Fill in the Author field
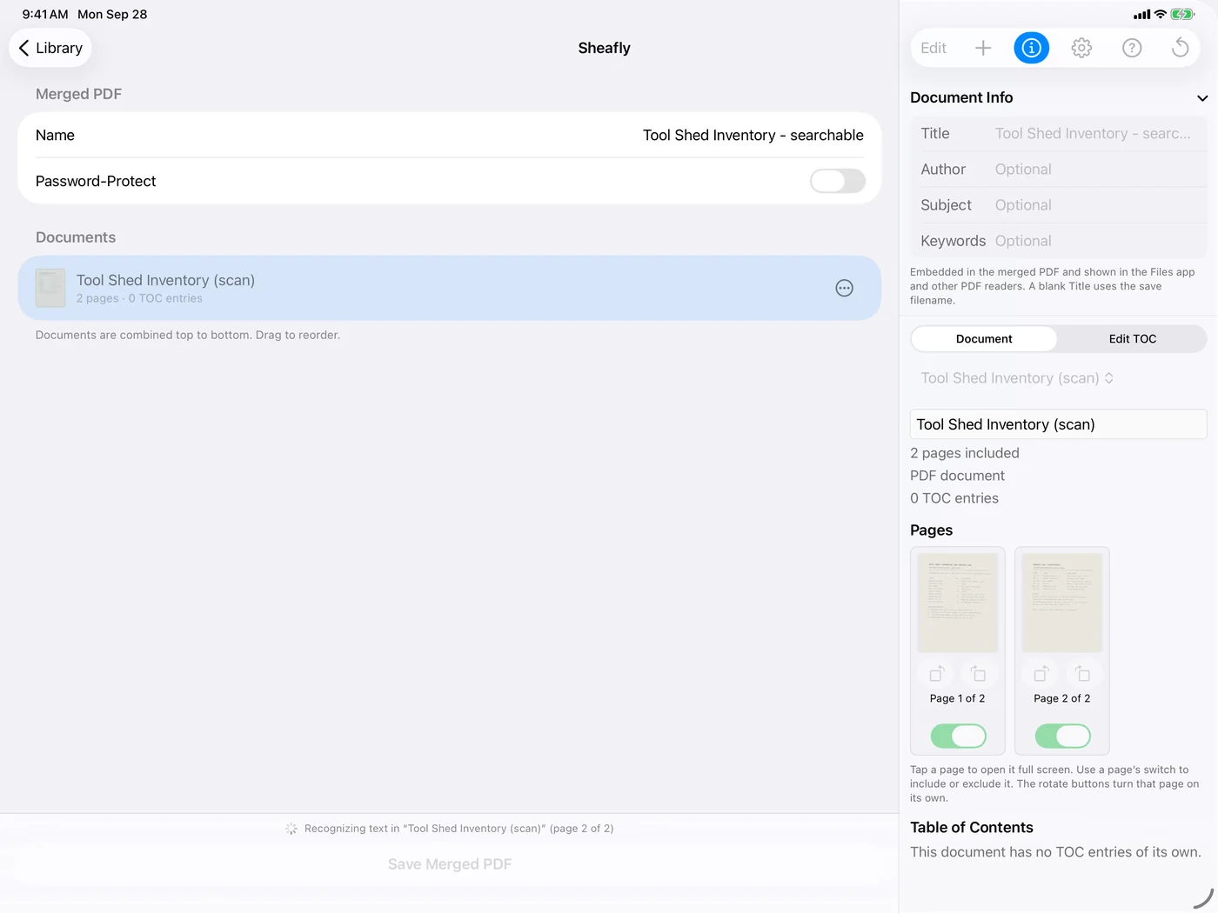This screenshot has height=913, width=1218. [x=1059, y=170]
